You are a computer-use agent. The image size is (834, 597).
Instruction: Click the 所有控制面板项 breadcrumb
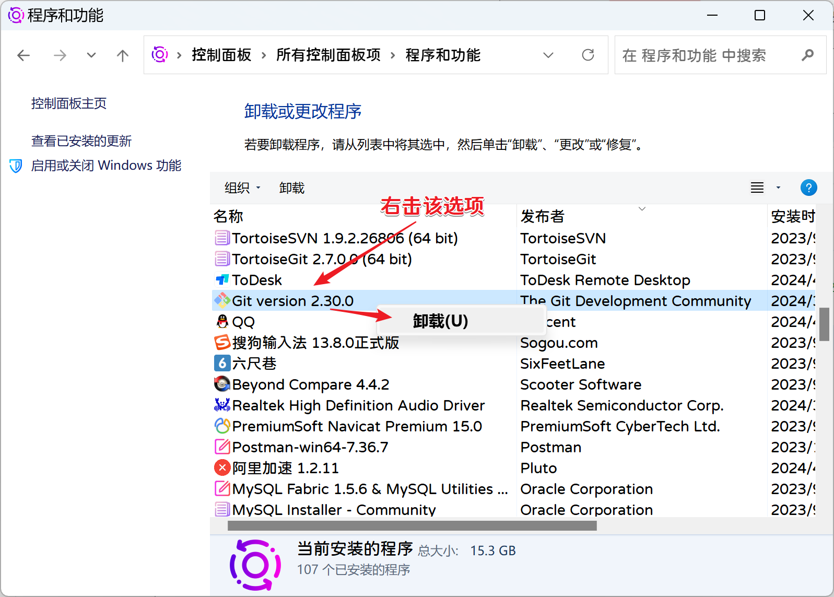pos(328,55)
